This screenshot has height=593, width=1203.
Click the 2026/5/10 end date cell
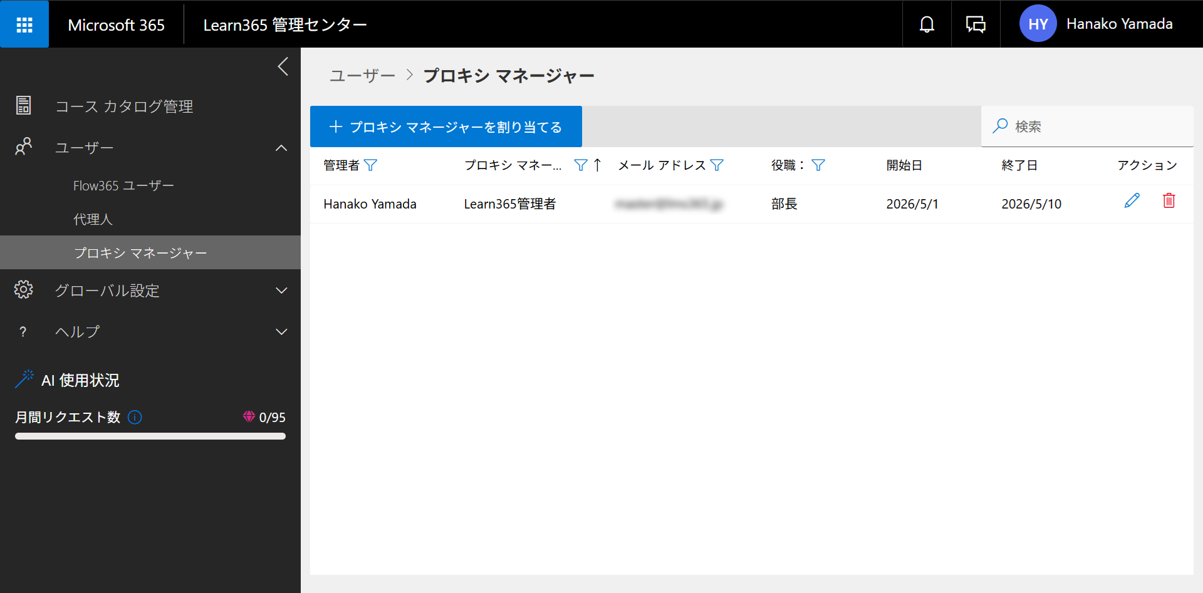tap(1031, 204)
